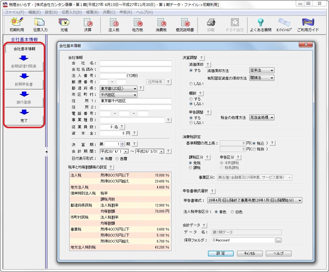Expand the 都道府県 dropdown
The height and width of the screenshot is (272, 329).
(x=135, y=89)
